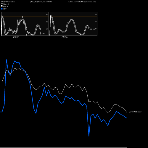Click the '(14,3,3) Charts for 532834' text

pyautogui.click(x=41, y=2)
